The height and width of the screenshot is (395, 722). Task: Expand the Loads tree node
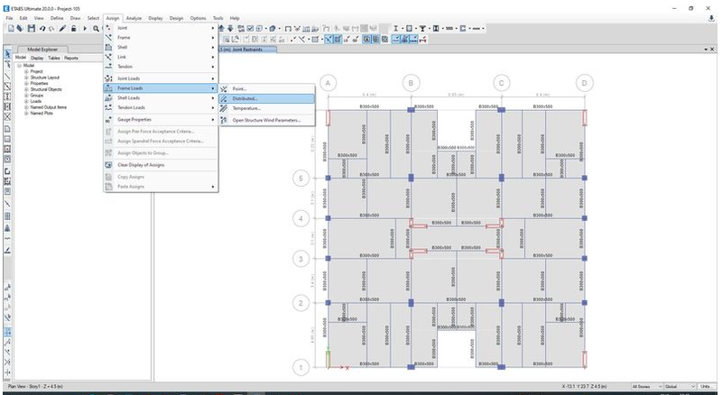pos(26,101)
